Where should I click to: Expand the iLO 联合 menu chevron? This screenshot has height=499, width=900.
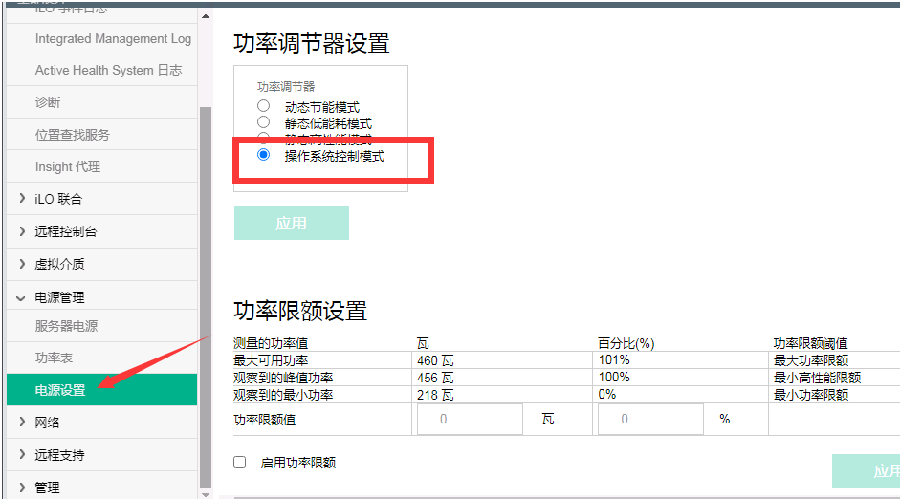[22, 199]
